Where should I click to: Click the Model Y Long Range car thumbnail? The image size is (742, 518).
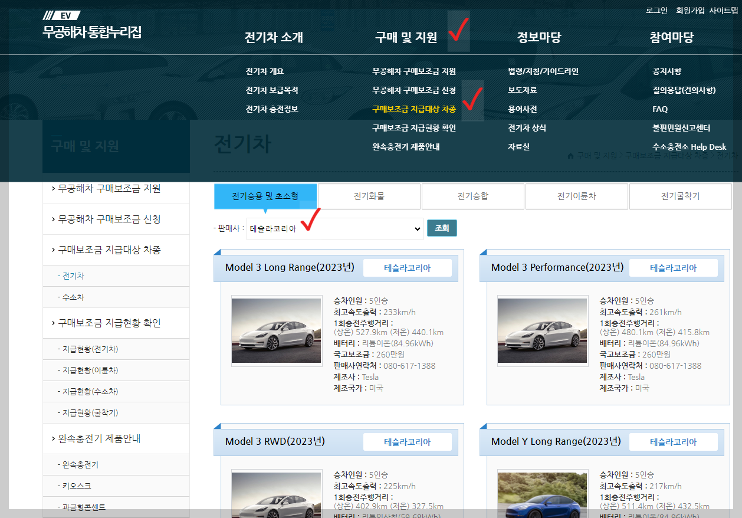pos(543,494)
